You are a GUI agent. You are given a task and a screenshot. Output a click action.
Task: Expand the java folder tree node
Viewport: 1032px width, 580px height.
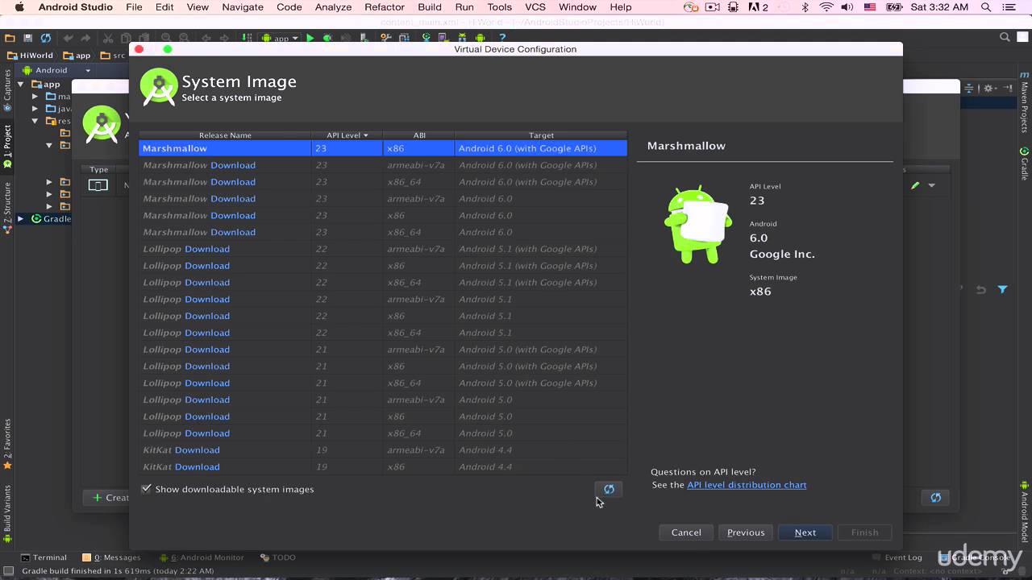pyautogui.click(x=35, y=109)
